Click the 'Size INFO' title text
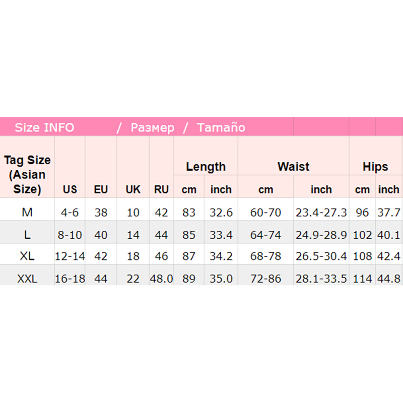The height and width of the screenshot is (403, 403). [x=44, y=127]
